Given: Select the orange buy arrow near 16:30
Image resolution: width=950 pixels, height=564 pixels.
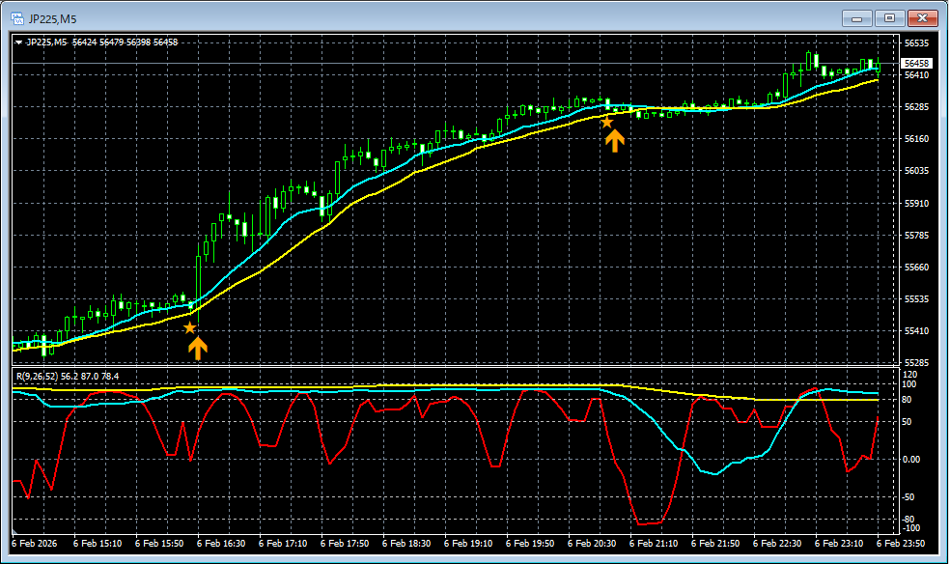Looking at the screenshot, I should pos(198,349).
